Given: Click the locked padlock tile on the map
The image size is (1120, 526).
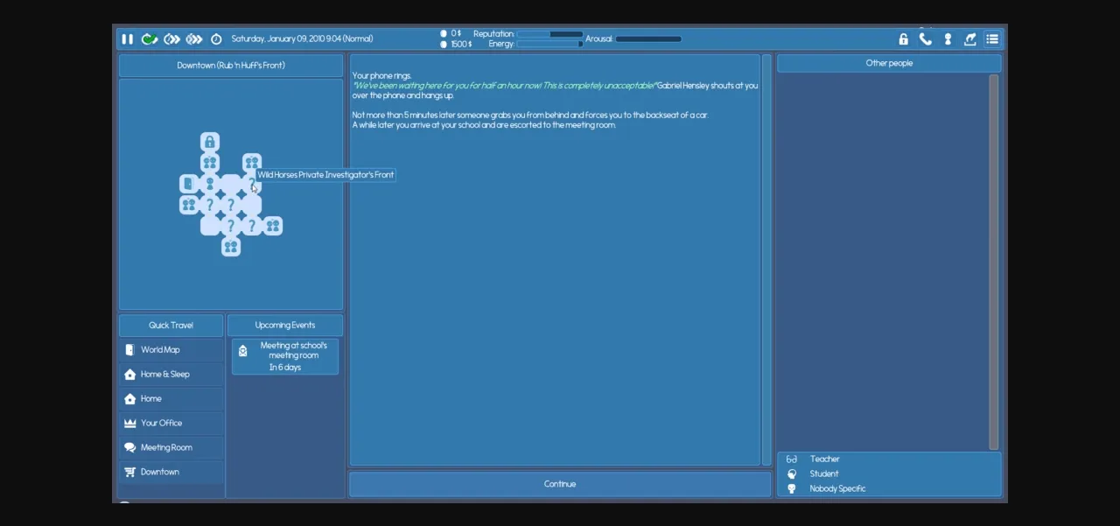Looking at the screenshot, I should (210, 142).
